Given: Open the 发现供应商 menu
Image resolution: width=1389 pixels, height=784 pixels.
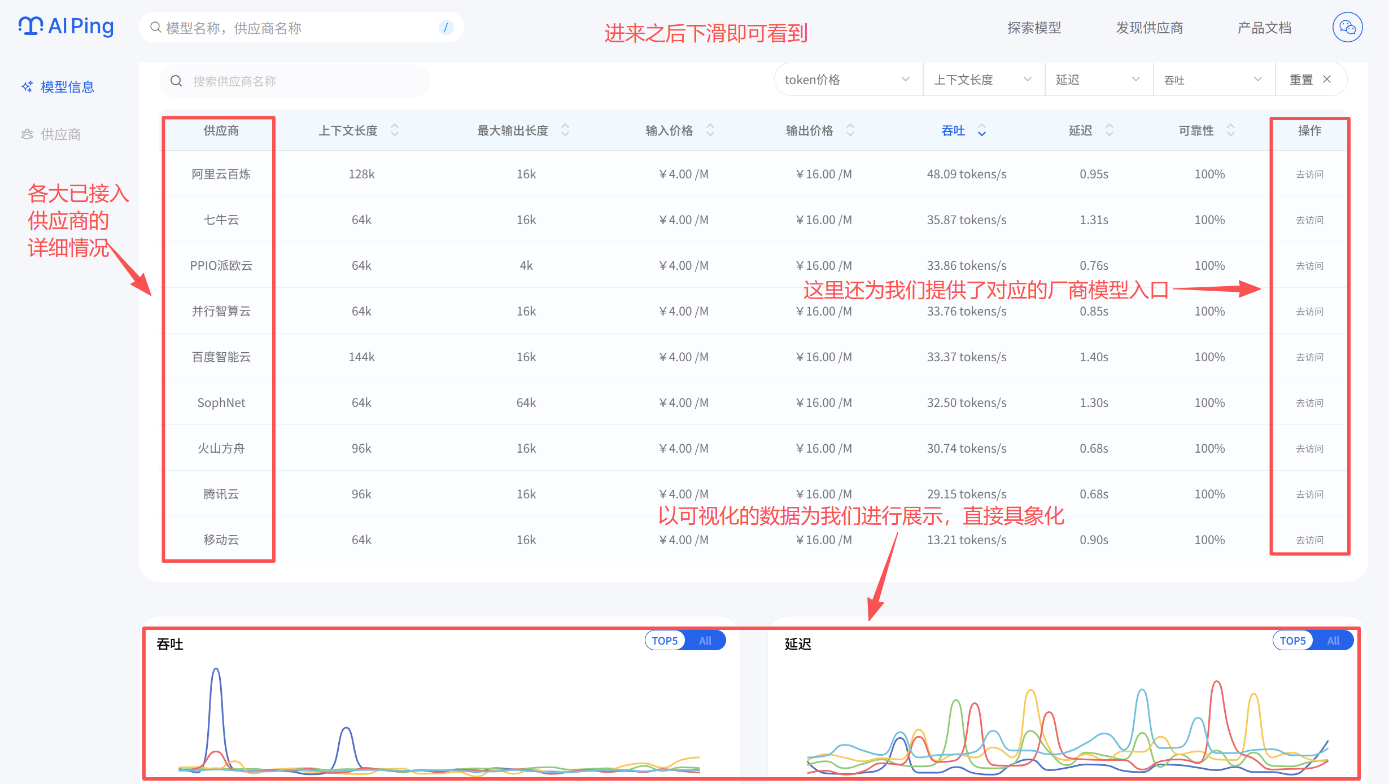Looking at the screenshot, I should 1150,28.
